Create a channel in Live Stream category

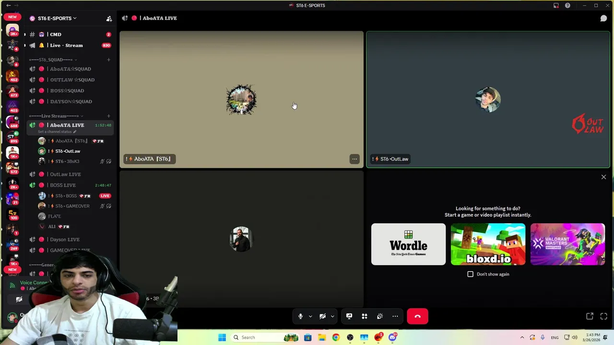[x=108, y=116]
